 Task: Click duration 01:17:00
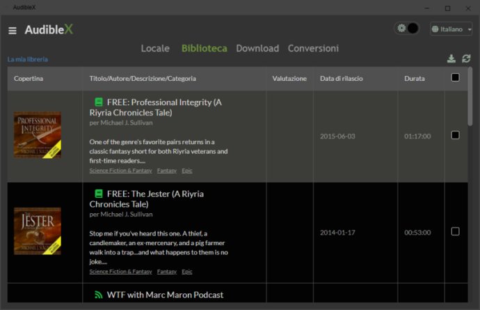417,136
